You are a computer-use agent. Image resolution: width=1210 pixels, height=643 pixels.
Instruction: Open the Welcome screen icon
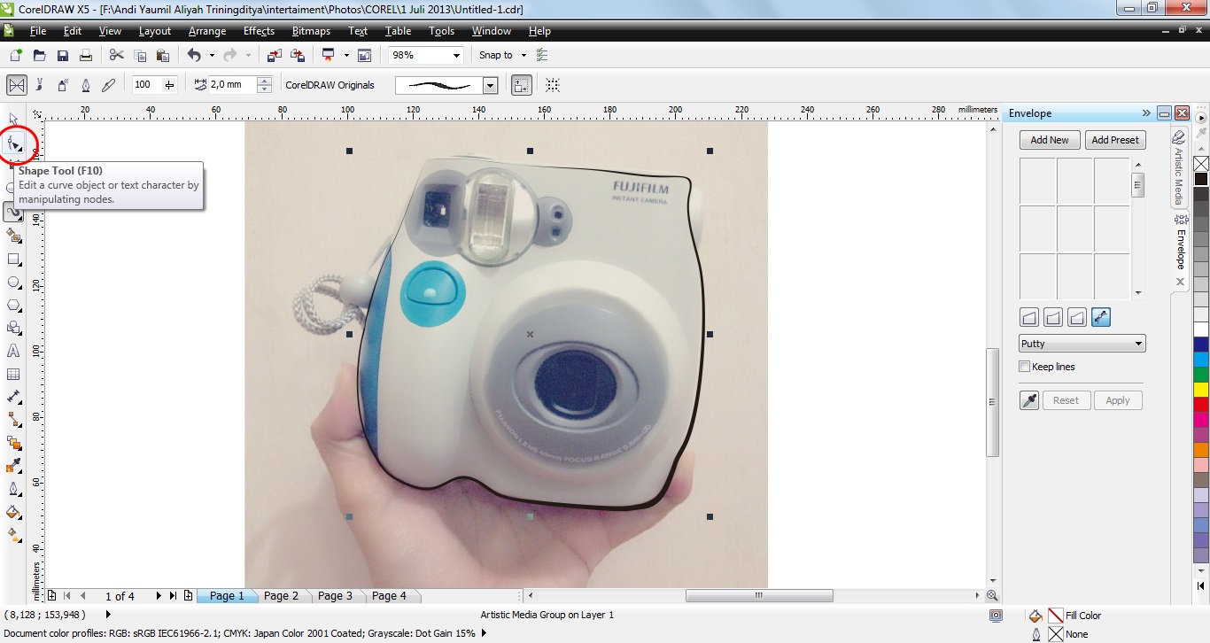coord(364,55)
